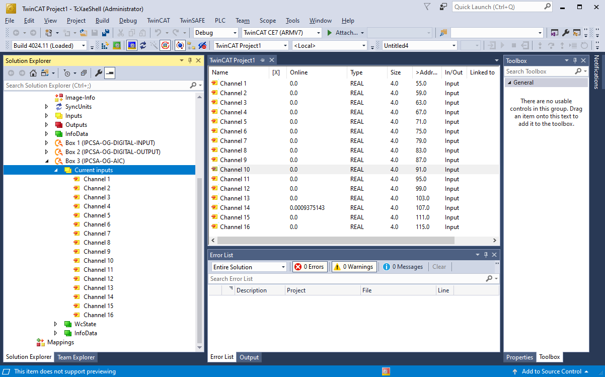This screenshot has height=377, width=605.
Task: Toggle Preview Selected Items in Solution Explorer
Action: click(x=110, y=73)
